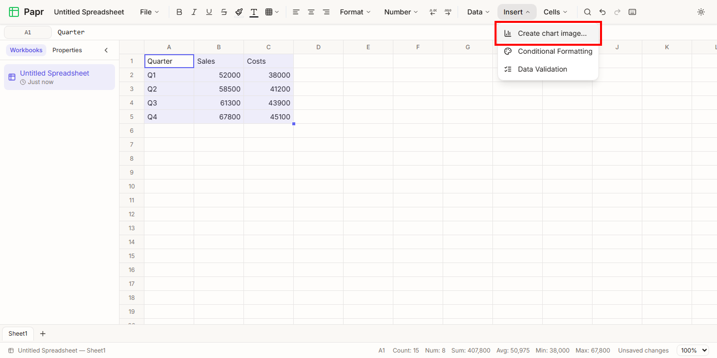Collapse the Insert menu
717x358 pixels.
tap(517, 12)
